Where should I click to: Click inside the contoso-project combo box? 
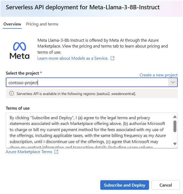point(87,82)
